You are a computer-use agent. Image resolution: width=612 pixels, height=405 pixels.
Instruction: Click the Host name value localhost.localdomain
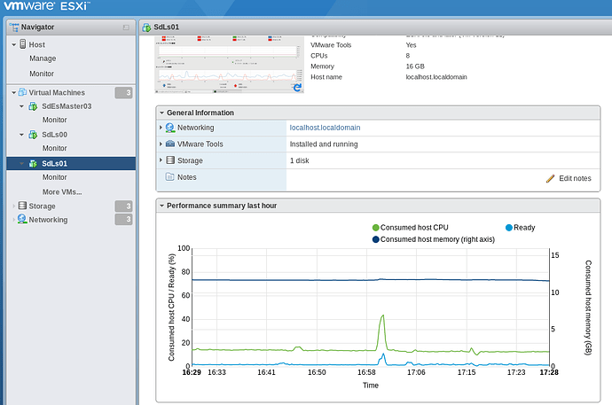(436, 77)
